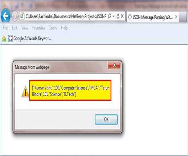Click the Favorites star icon
The height and width of the screenshot is (156, 188).
pyautogui.click(x=4, y=39)
